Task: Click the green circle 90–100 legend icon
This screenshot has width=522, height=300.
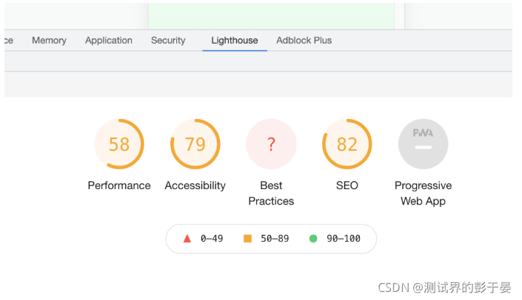Action: [313, 239]
